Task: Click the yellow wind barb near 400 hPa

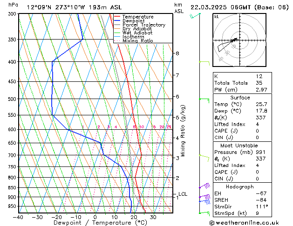Action: click(204, 62)
